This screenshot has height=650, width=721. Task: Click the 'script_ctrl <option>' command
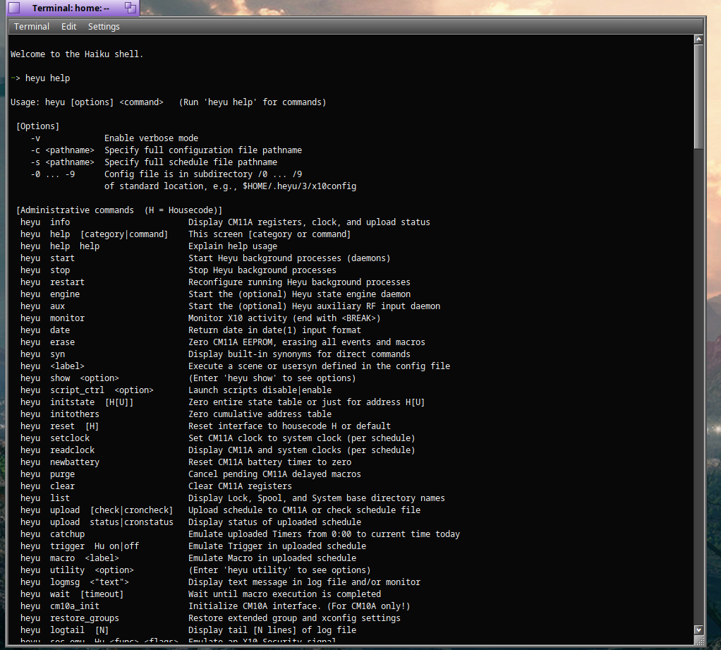pos(102,390)
